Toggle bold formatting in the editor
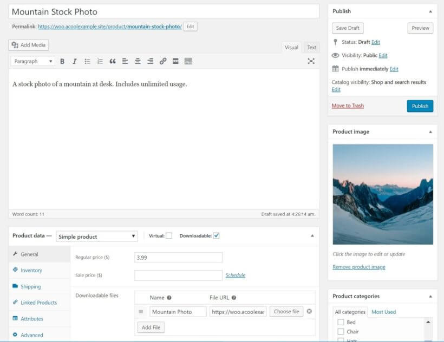Screen dimensions: 444x342 (x=63, y=61)
